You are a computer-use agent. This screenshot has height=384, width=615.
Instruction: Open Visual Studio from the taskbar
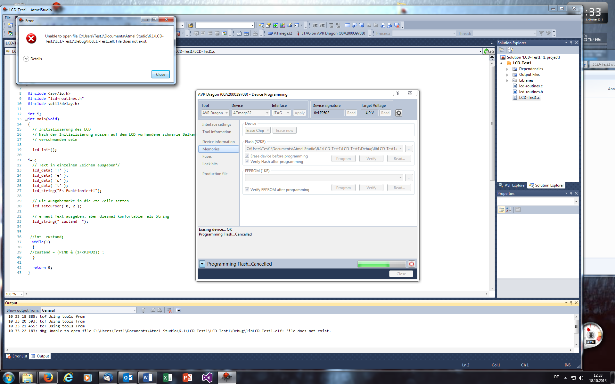[207, 378]
